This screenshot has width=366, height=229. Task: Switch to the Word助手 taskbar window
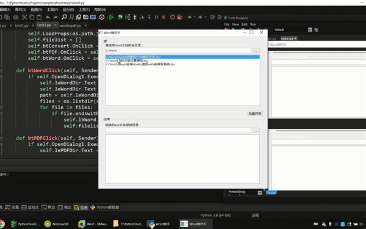159,224
